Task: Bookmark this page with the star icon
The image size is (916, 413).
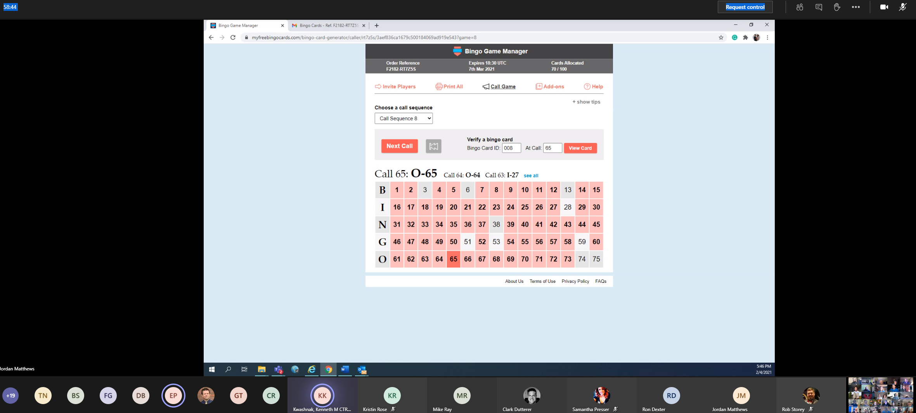Action: [721, 38]
